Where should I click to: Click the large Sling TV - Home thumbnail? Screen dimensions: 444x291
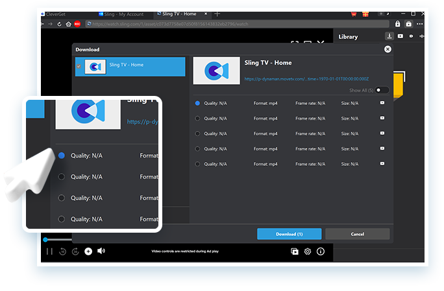[x=216, y=71]
